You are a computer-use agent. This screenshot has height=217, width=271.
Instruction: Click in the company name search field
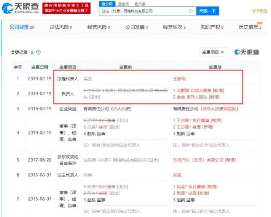click(144, 11)
